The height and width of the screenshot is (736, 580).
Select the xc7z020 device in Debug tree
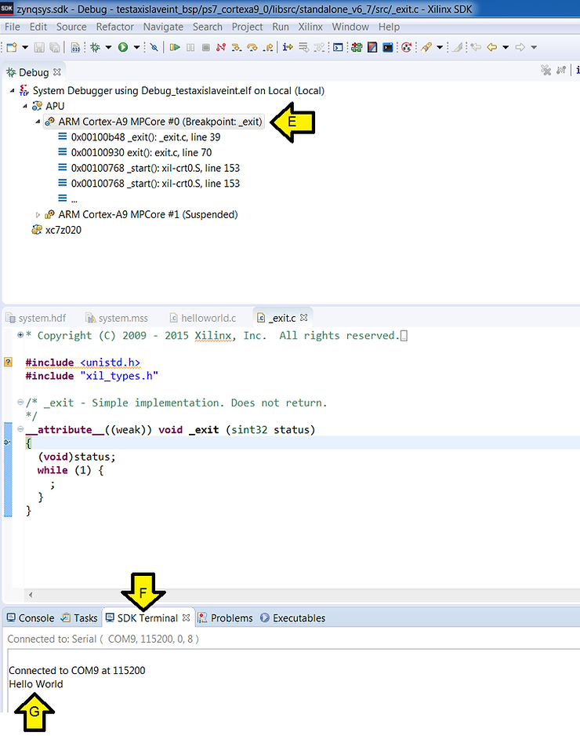click(x=63, y=230)
